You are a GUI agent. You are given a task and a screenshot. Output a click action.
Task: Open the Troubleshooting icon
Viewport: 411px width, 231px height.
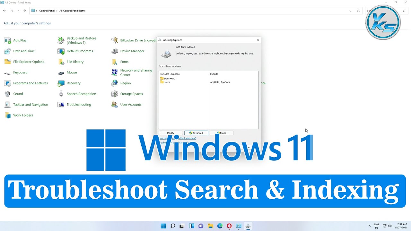[x=61, y=105]
